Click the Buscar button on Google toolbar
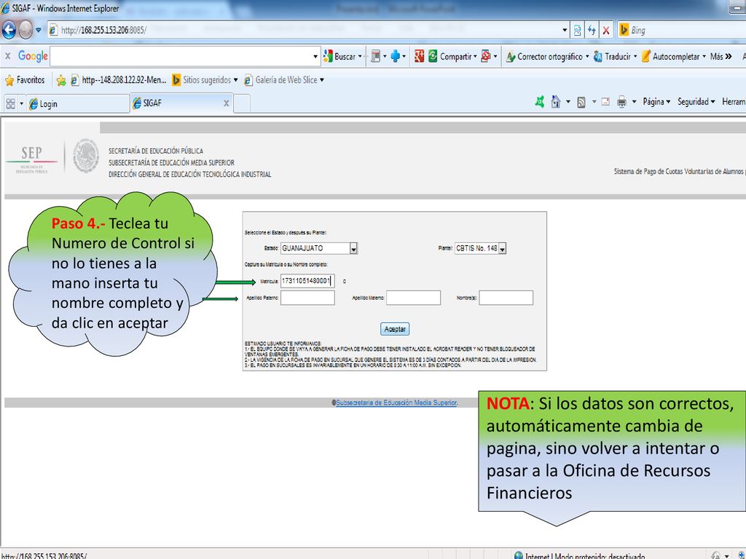This screenshot has height=559, width=746. click(x=342, y=57)
